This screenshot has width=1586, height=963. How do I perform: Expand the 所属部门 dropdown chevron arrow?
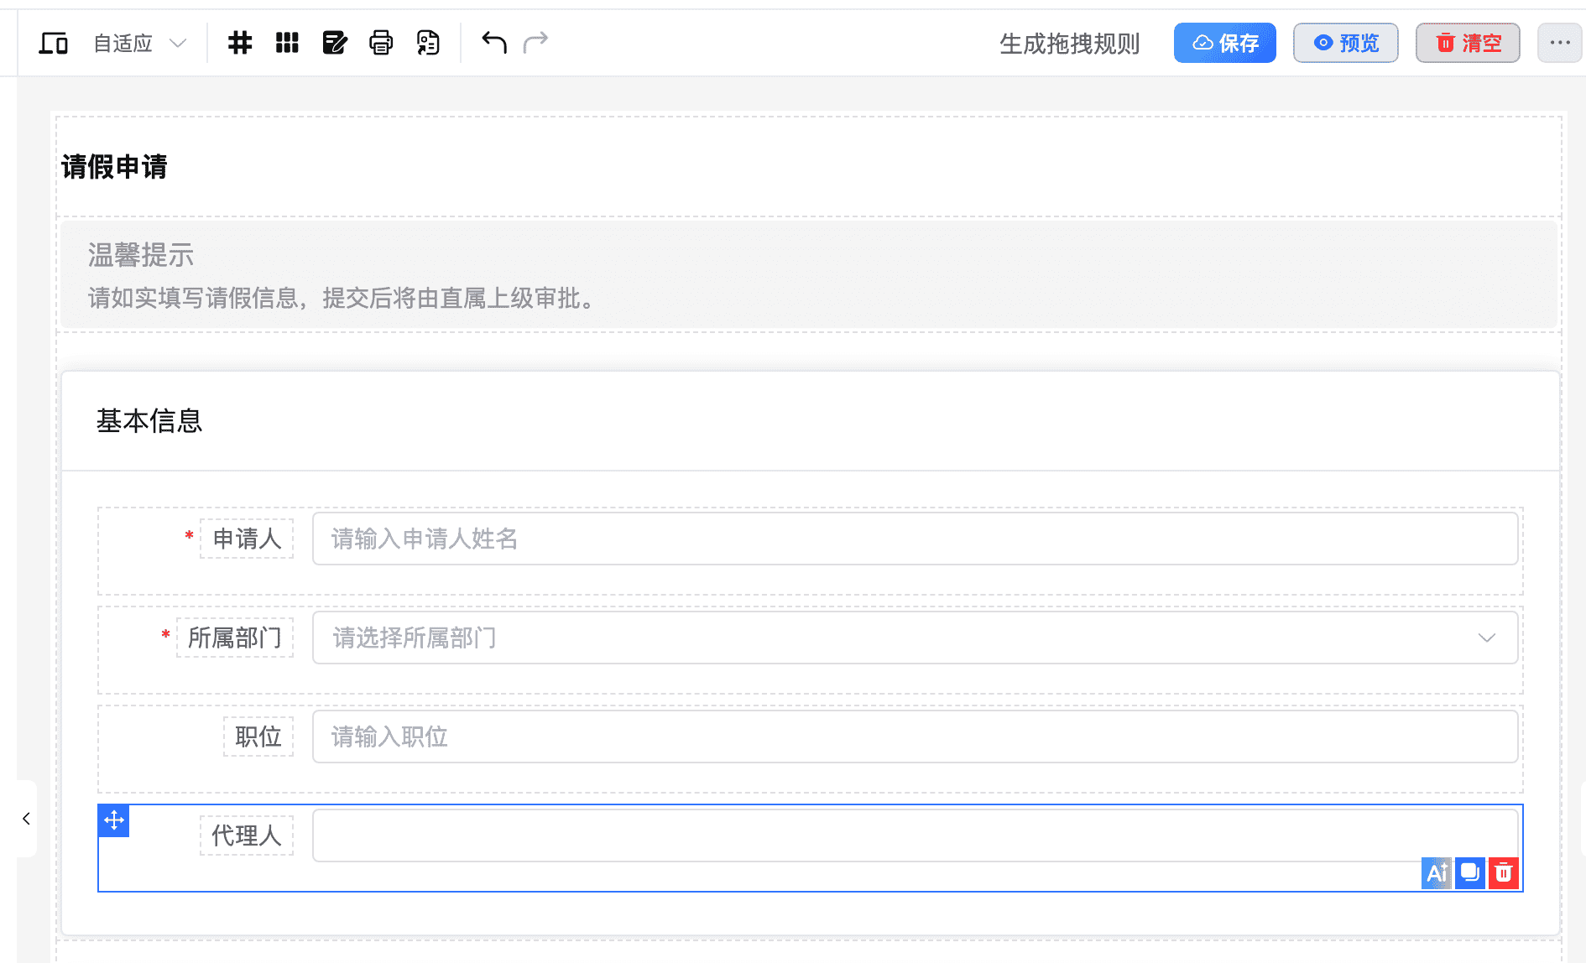click(x=1486, y=638)
